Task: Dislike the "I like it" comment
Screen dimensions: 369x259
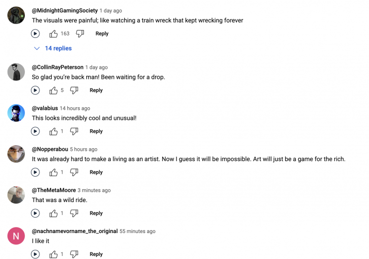Action: 74,254
